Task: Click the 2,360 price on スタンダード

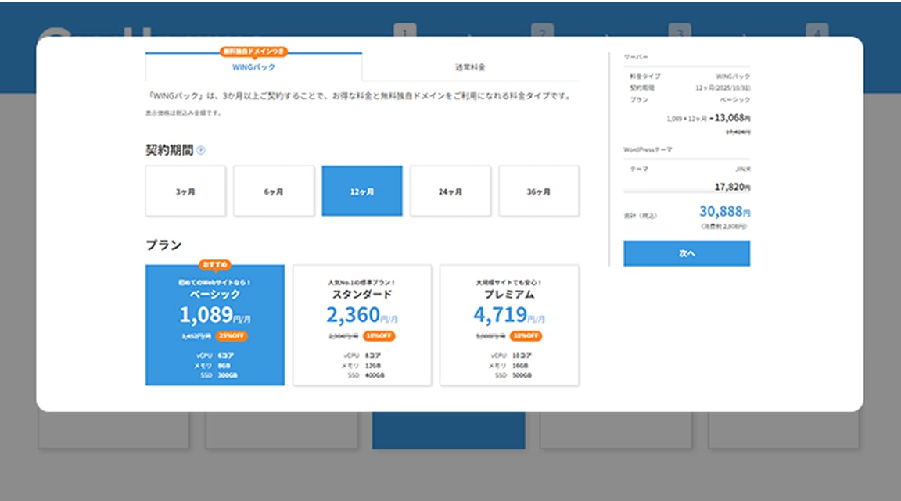Action: (x=353, y=315)
